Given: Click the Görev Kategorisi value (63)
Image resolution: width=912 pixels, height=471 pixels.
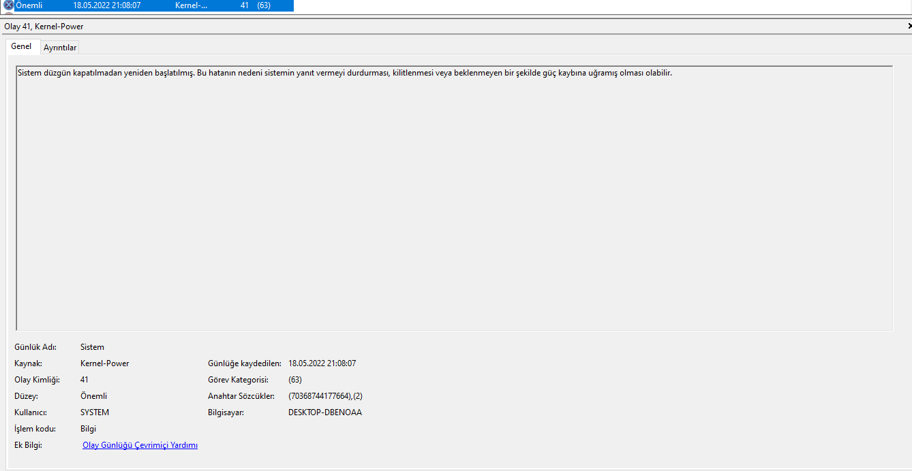Looking at the screenshot, I should pyautogui.click(x=295, y=380).
